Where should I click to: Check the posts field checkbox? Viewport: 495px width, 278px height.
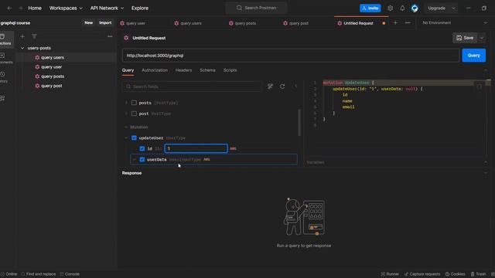tap(134, 103)
